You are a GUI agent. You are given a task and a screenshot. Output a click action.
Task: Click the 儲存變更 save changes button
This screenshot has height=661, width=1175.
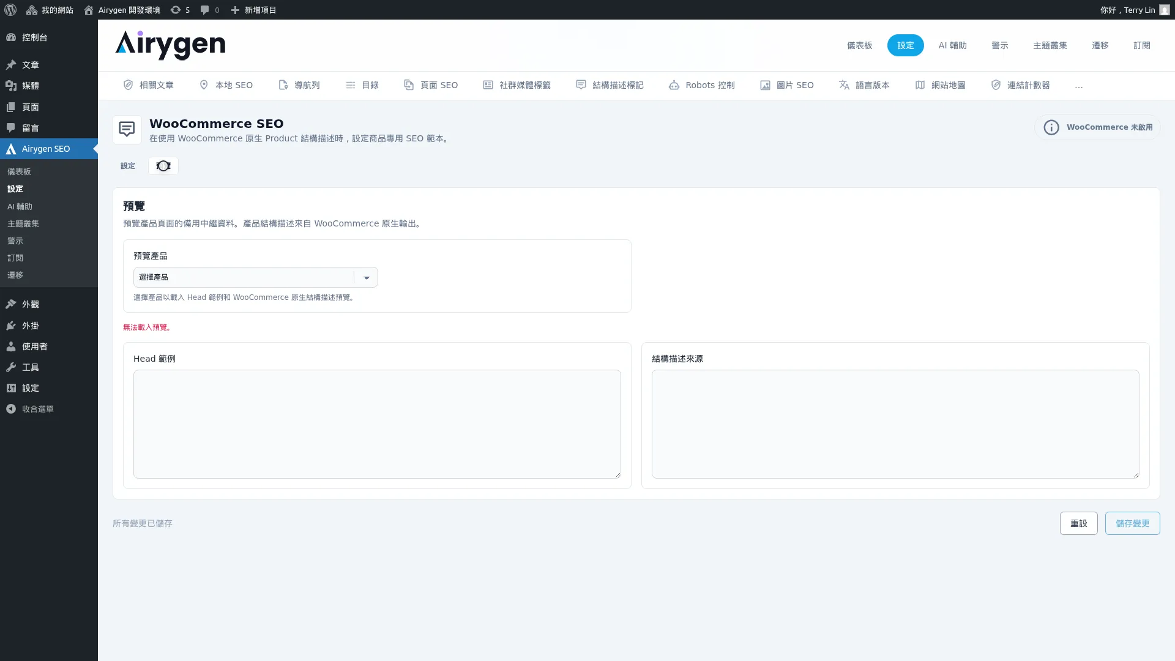1132,523
